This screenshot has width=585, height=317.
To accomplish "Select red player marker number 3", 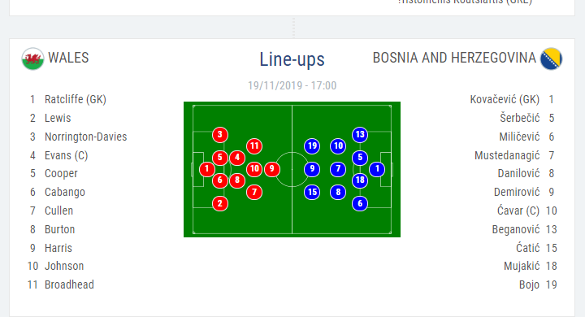I will coord(219,135).
